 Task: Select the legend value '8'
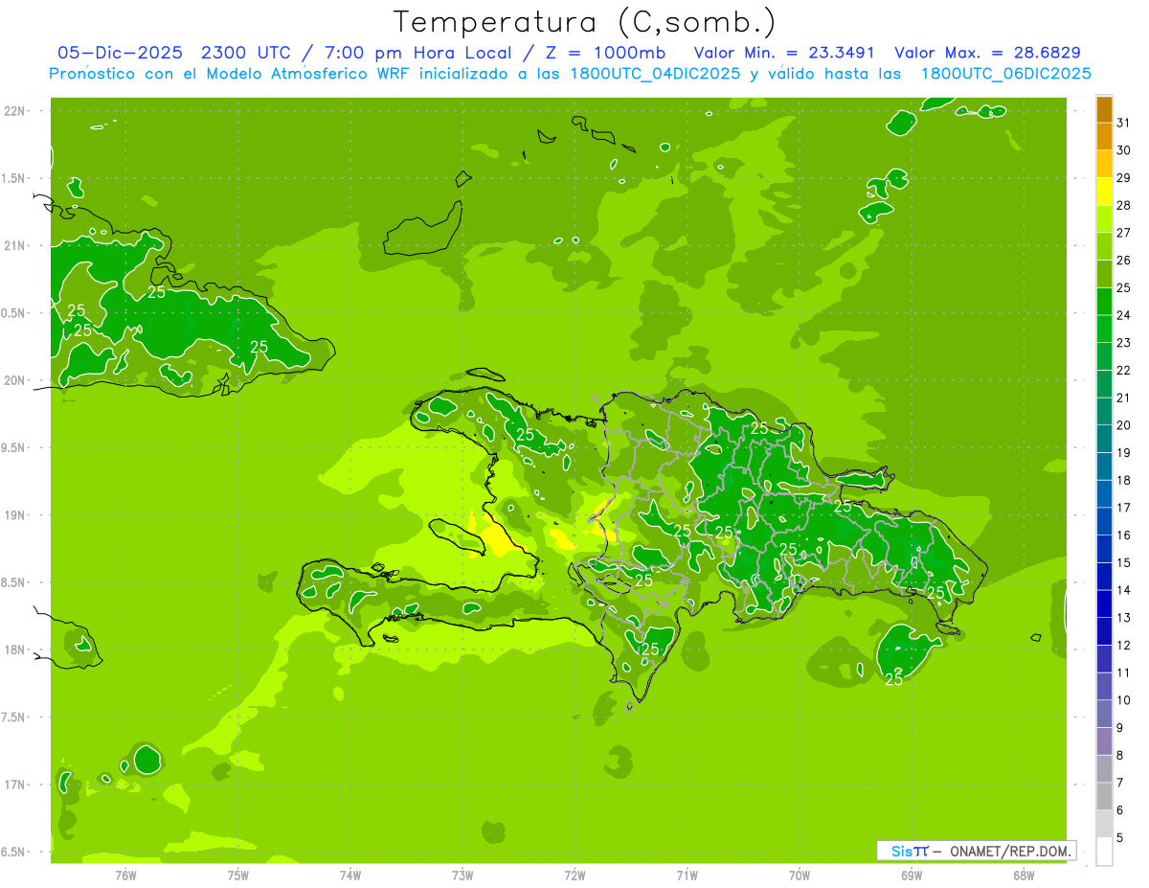click(x=1120, y=756)
